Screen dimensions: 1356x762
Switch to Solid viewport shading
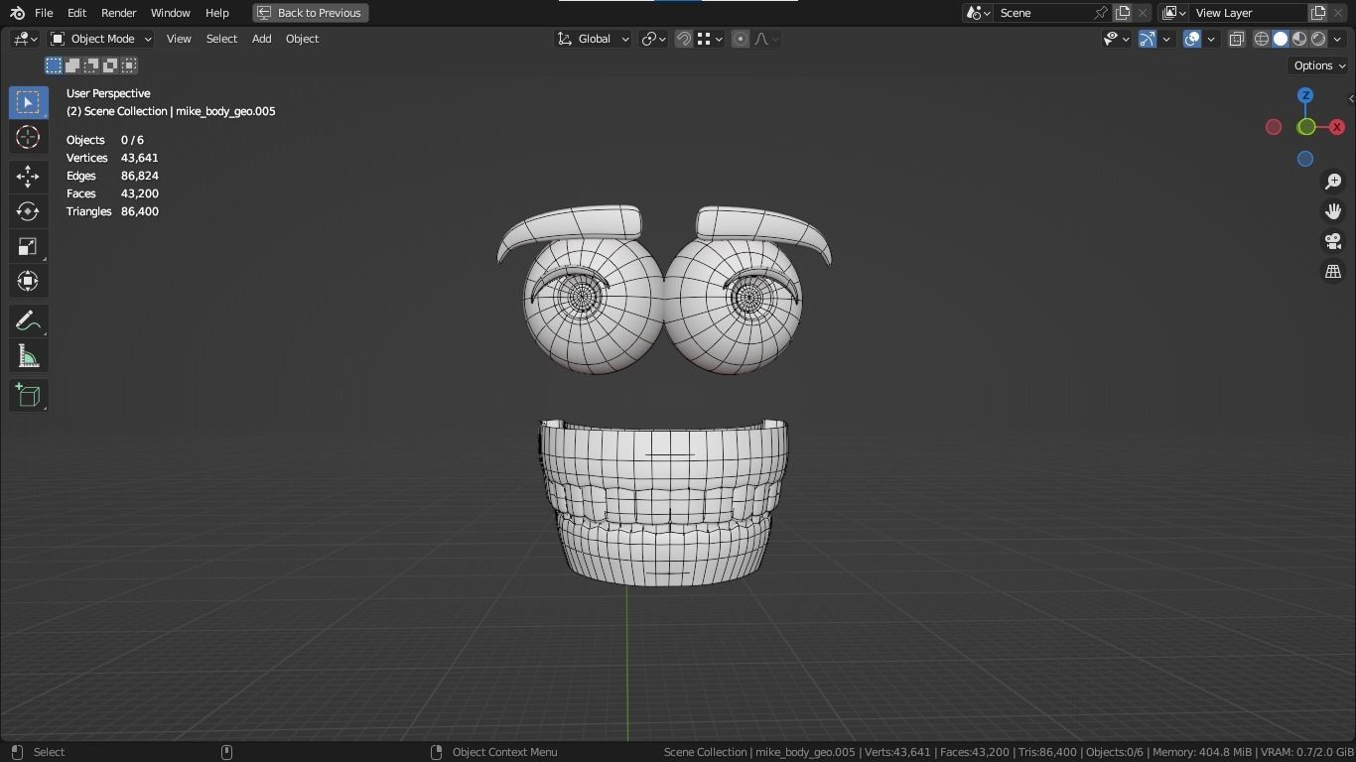[x=1281, y=39]
